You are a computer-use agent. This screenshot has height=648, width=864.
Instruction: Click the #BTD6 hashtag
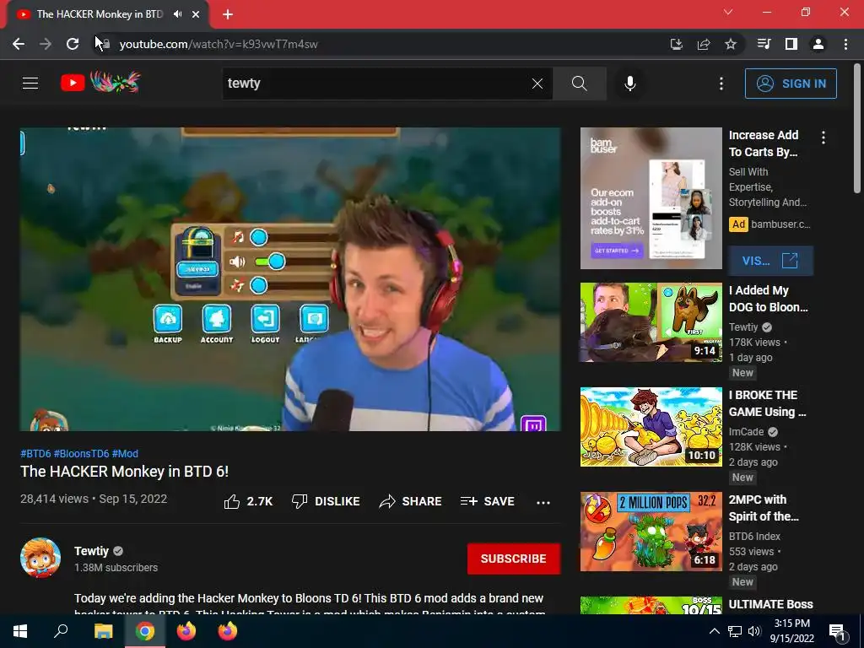pos(35,453)
